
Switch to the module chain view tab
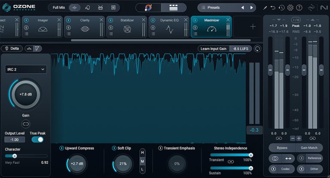174,8
